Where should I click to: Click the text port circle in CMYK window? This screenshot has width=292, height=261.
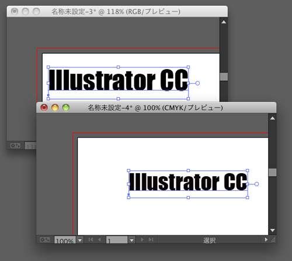pos(257,184)
